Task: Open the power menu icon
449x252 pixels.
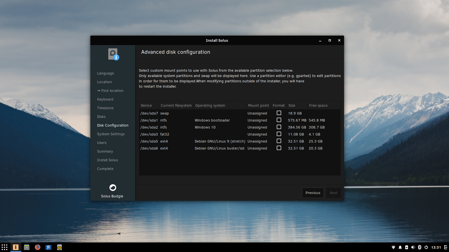Action: (426, 247)
